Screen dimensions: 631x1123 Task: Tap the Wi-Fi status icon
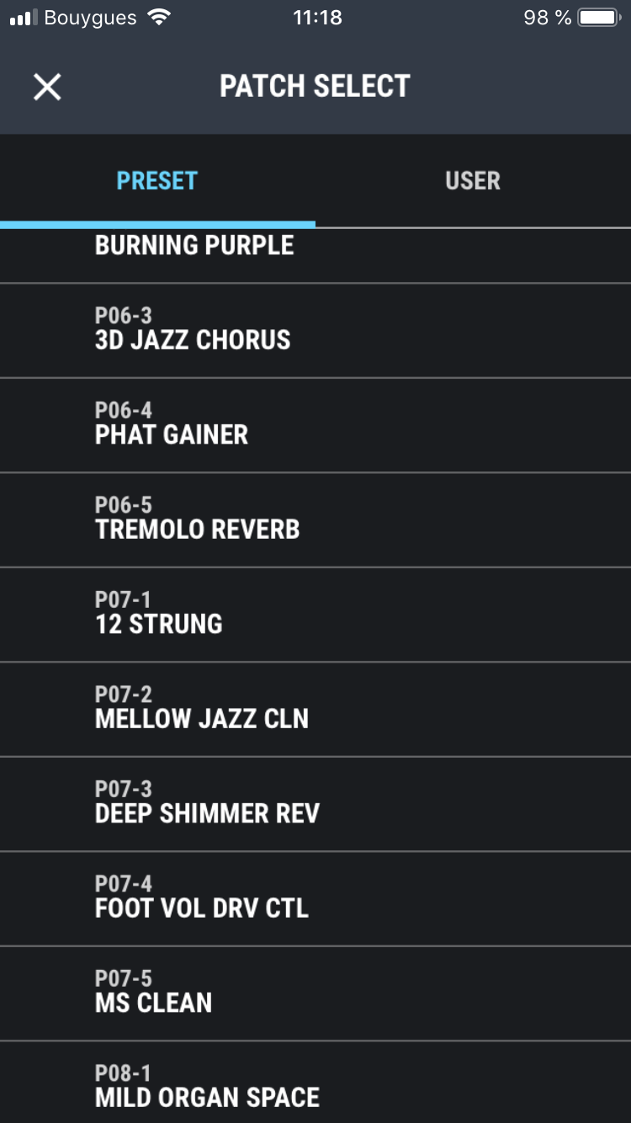157,18
